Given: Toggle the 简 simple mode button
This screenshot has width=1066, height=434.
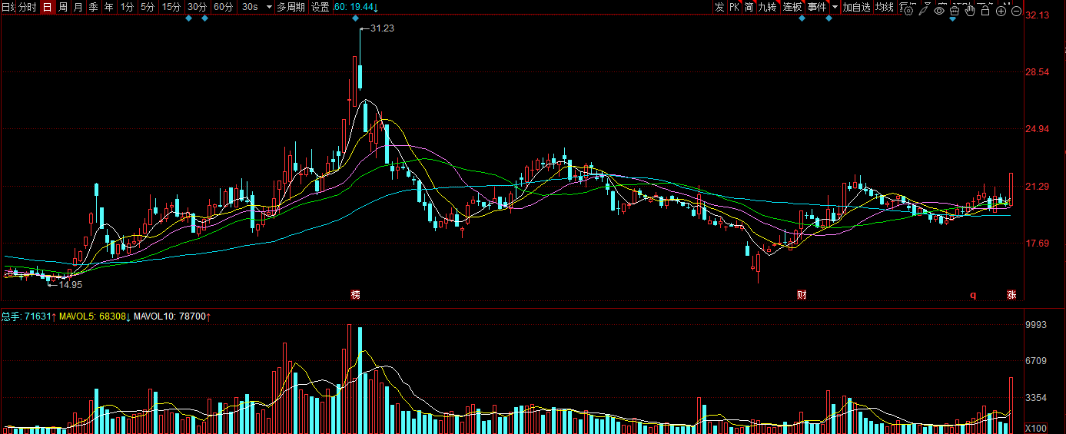Looking at the screenshot, I should point(749,7).
